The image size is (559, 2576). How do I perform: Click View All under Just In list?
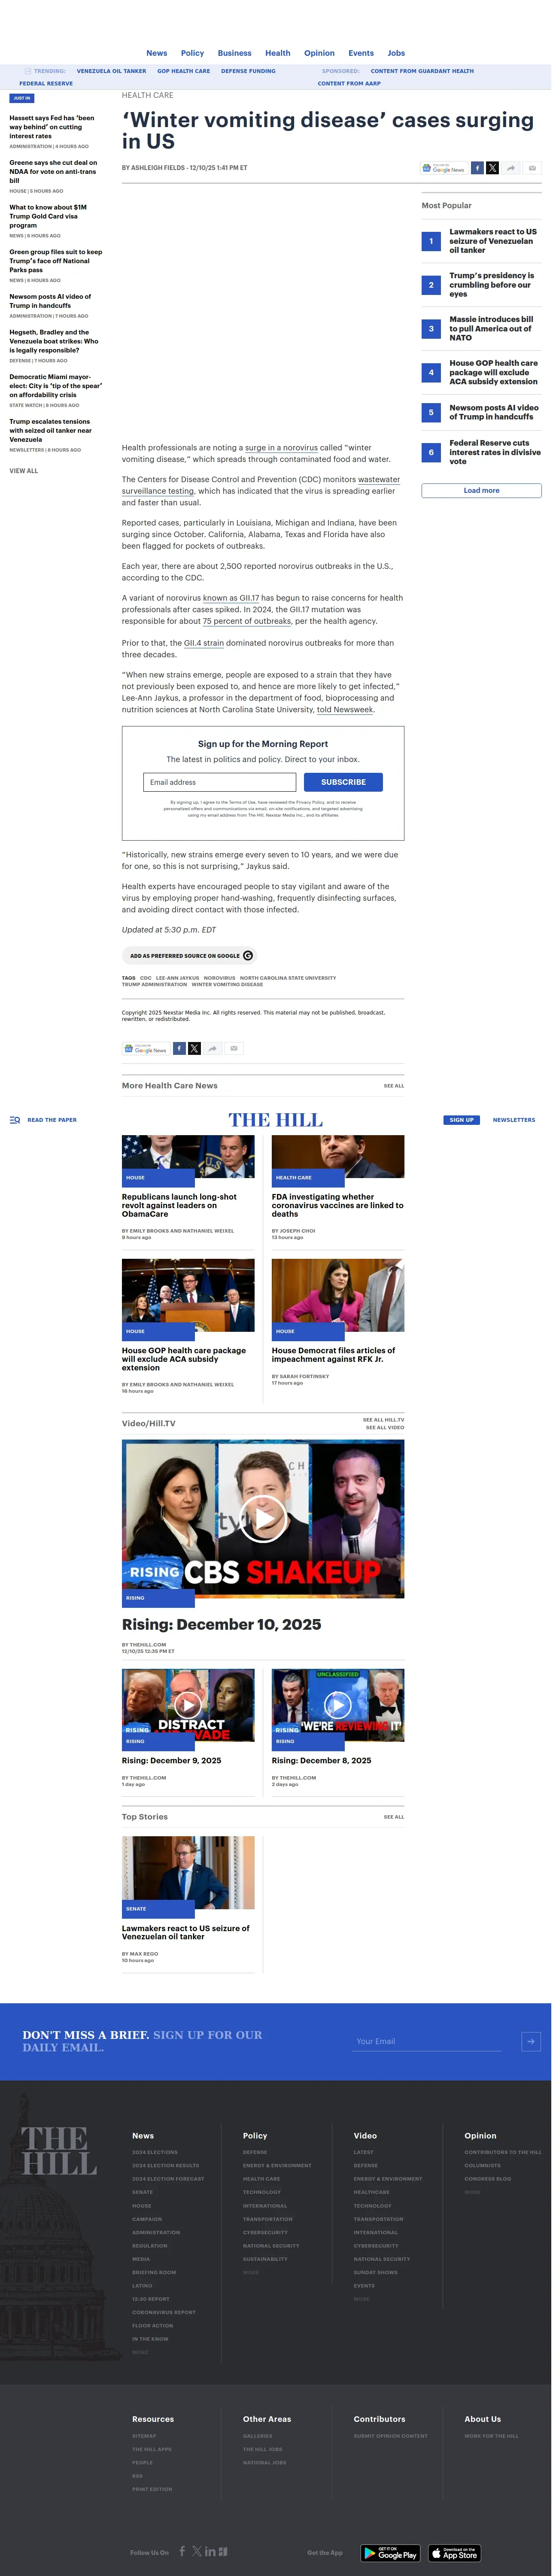point(24,470)
